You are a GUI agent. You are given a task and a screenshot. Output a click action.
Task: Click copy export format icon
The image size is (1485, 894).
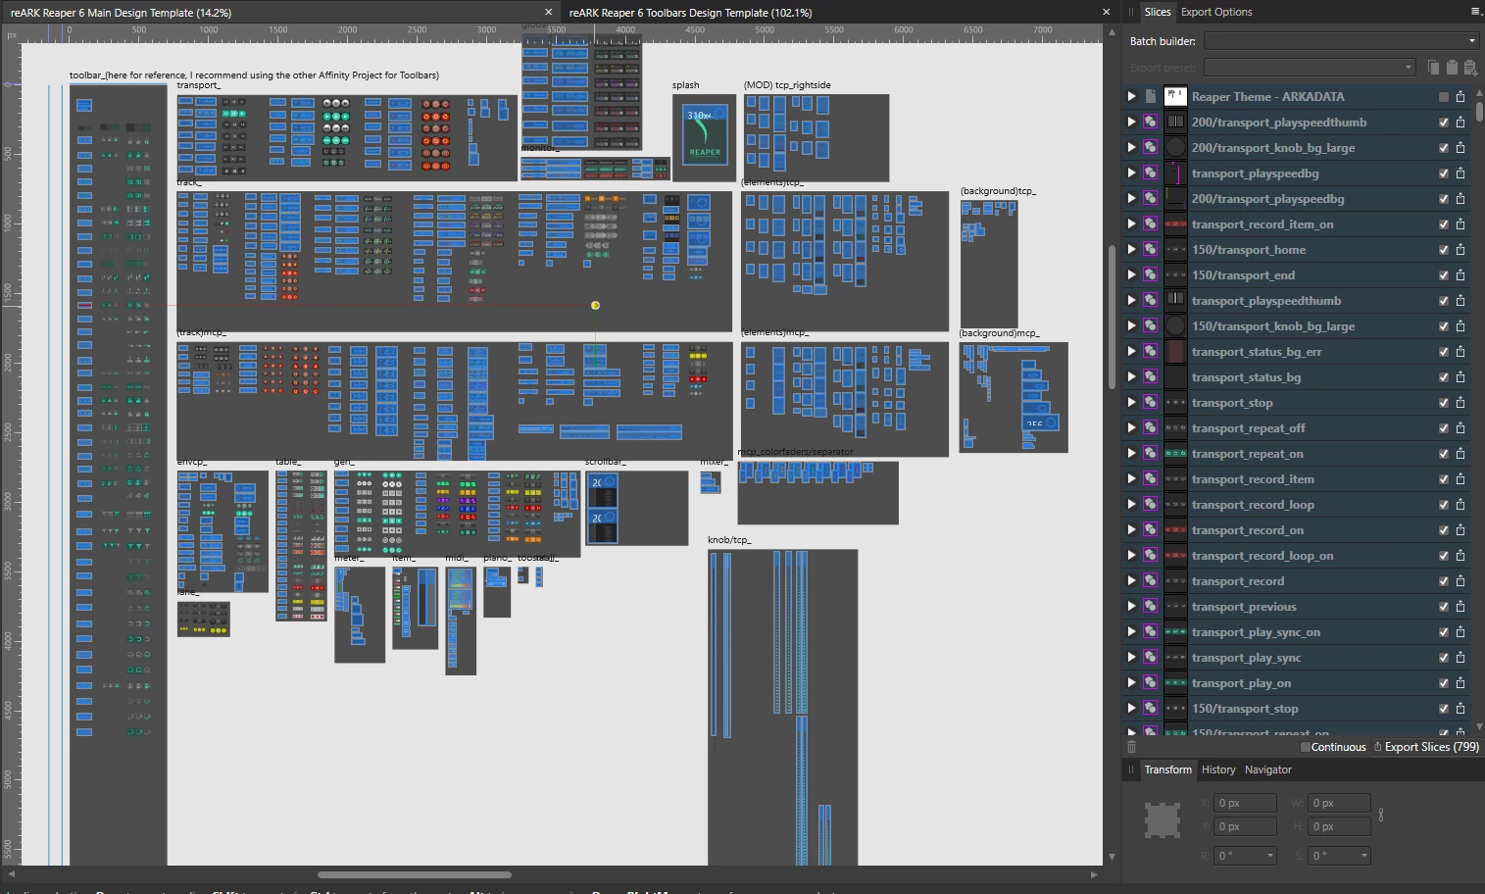click(1434, 67)
